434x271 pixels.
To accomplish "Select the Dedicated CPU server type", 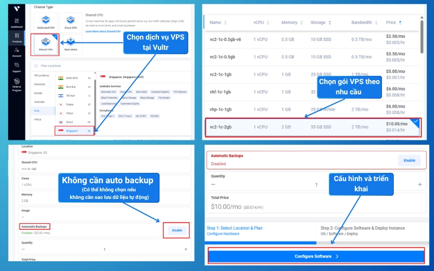I will (x=44, y=21).
